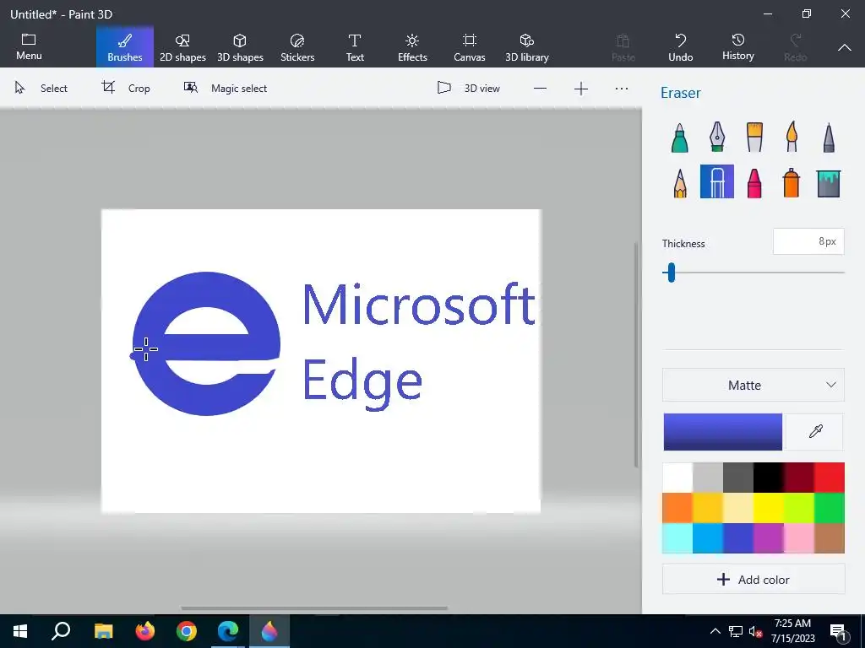Click the Thickness value field
Screen dimensions: 865x648
[808, 241]
